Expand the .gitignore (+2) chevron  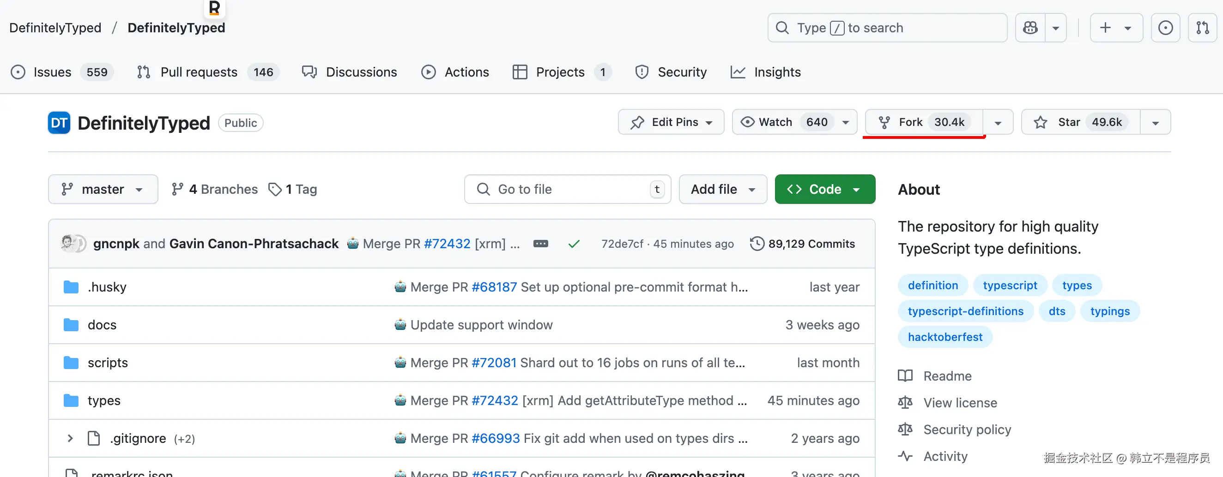[x=70, y=438]
